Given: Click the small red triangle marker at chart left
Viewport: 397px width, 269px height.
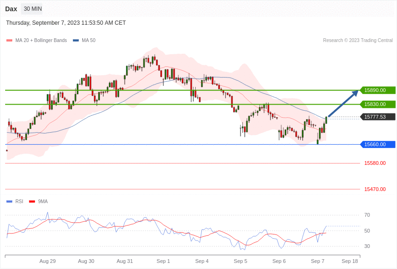Looking at the screenshot, I should click(x=7, y=150).
